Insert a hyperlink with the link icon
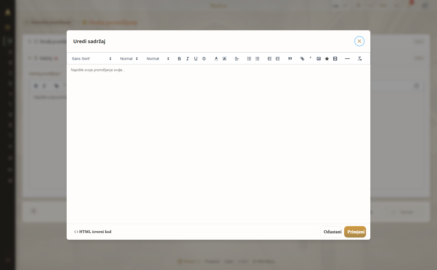This screenshot has width=437, height=270. coord(302,59)
